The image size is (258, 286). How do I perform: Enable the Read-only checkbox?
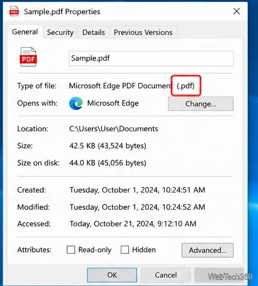point(71,249)
